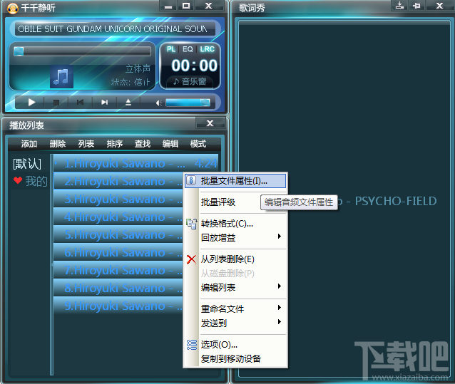Expand the 编辑列表 submenu

pos(235,288)
